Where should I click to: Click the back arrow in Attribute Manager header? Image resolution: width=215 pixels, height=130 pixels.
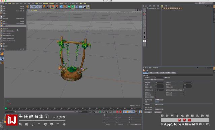point(198,68)
